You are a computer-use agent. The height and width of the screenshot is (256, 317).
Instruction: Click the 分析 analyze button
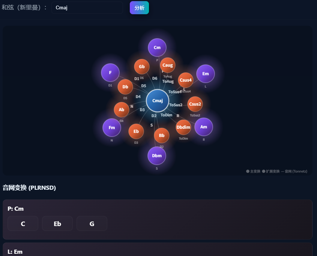point(139,7)
